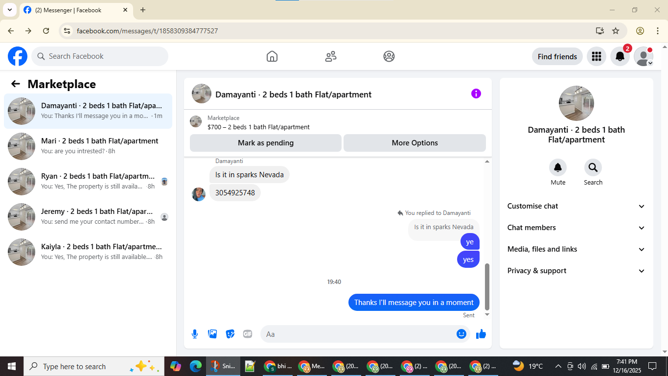Select the Jeremy conversation
668x376 pixels.
(x=88, y=217)
